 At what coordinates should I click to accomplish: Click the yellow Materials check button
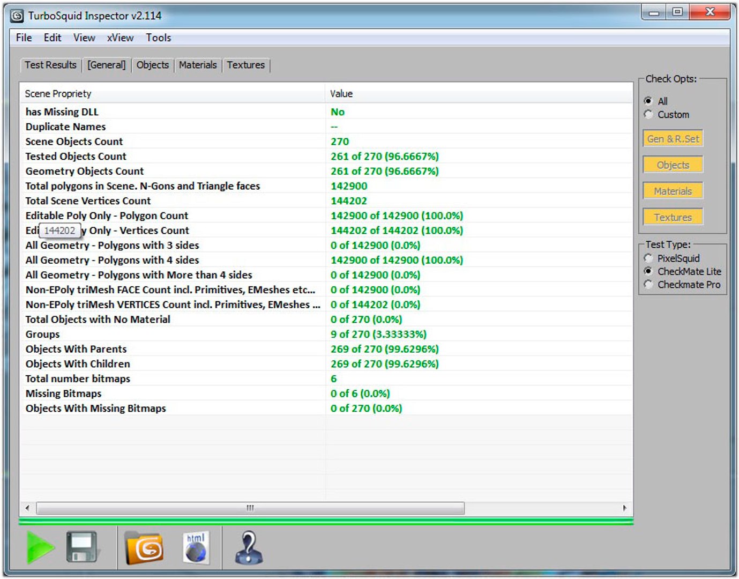pos(673,191)
